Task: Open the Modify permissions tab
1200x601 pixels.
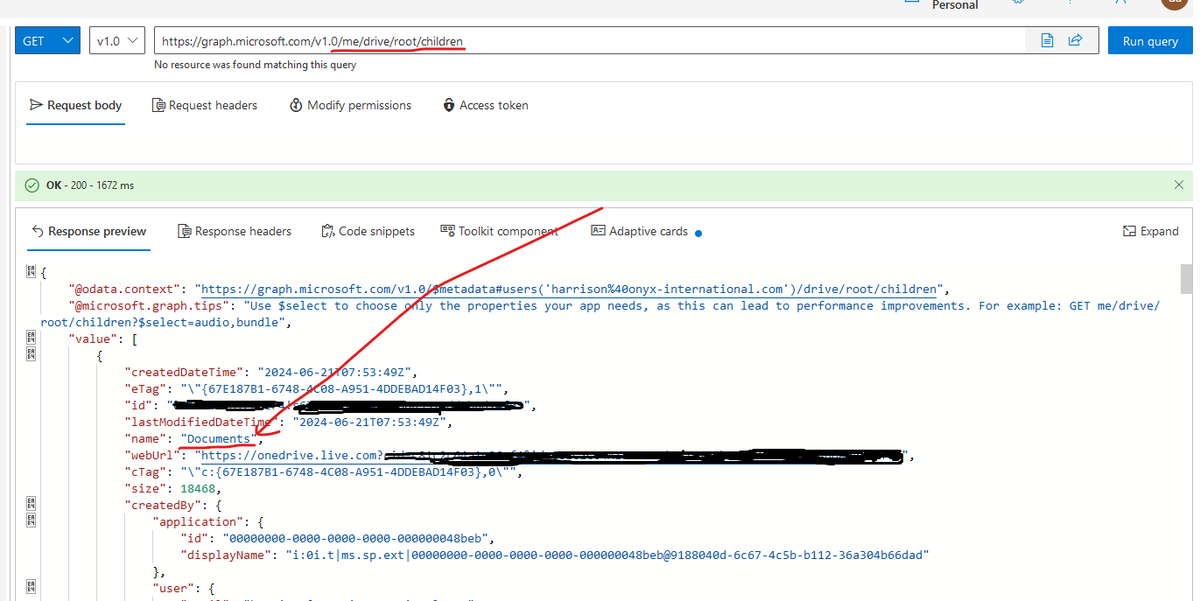Action: [x=350, y=106]
